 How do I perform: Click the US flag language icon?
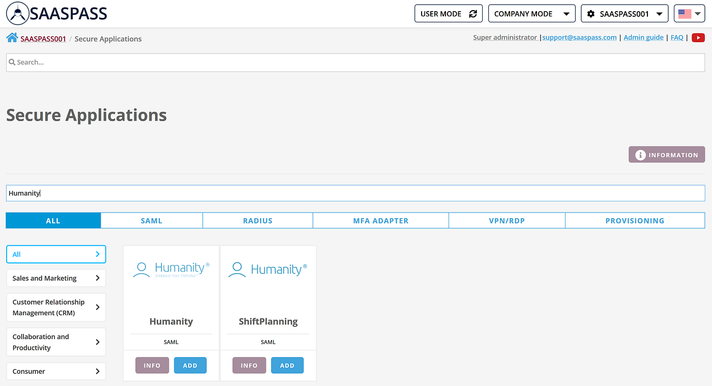[685, 14]
